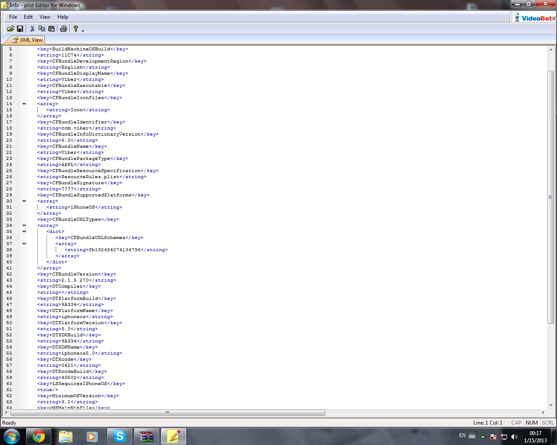
Task: Click the '4D502' string line
Action: tap(70, 378)
